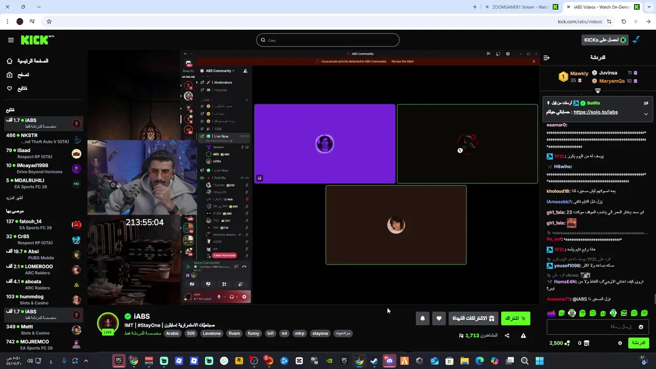This screenshot has width=656, height=369.
Task: Open the emoji picker in chat box
Action: tap(641, 327)
